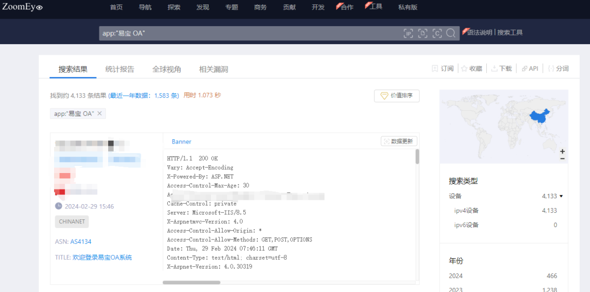Click the IP search icon in search bar
Screen dimensions: 590x292
[x=408, y=33]
